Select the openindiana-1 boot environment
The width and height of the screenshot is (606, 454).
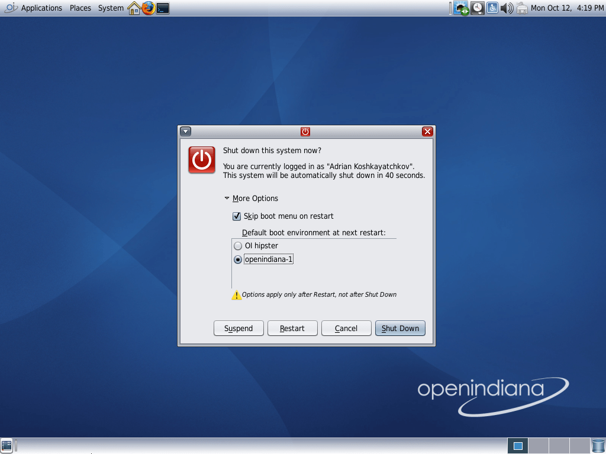pyautogui.click(x=263, y=260)
